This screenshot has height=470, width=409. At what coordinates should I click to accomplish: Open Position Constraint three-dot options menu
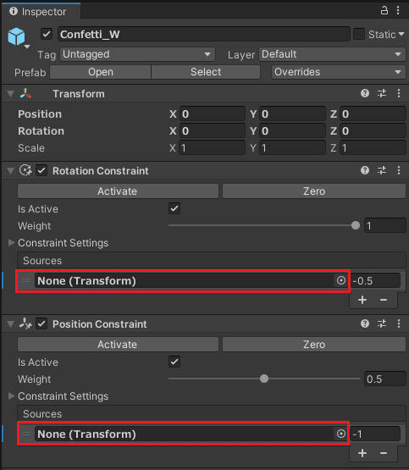point(399,323)
